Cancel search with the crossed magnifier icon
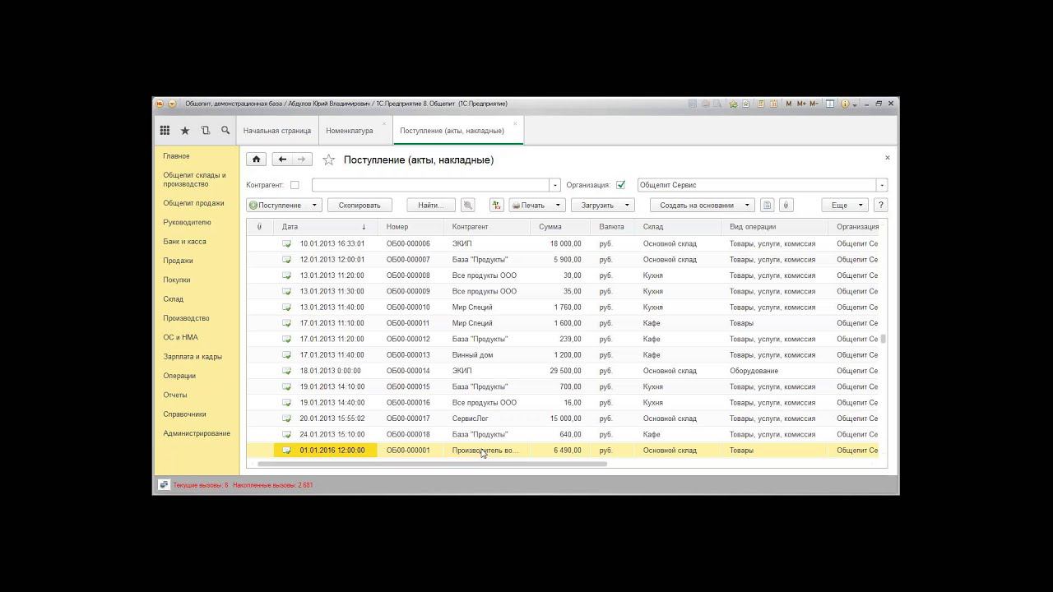The width and height of the screenshot is (1053, 592). pyautogui.click(x=467, y=206)
